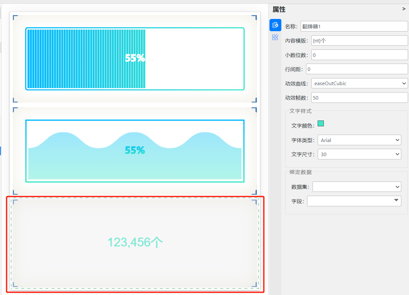Image resolution: width=409 pixels, height=295 pixels.
Task: Open the property settings tab icon
Action: coord(275,25)
